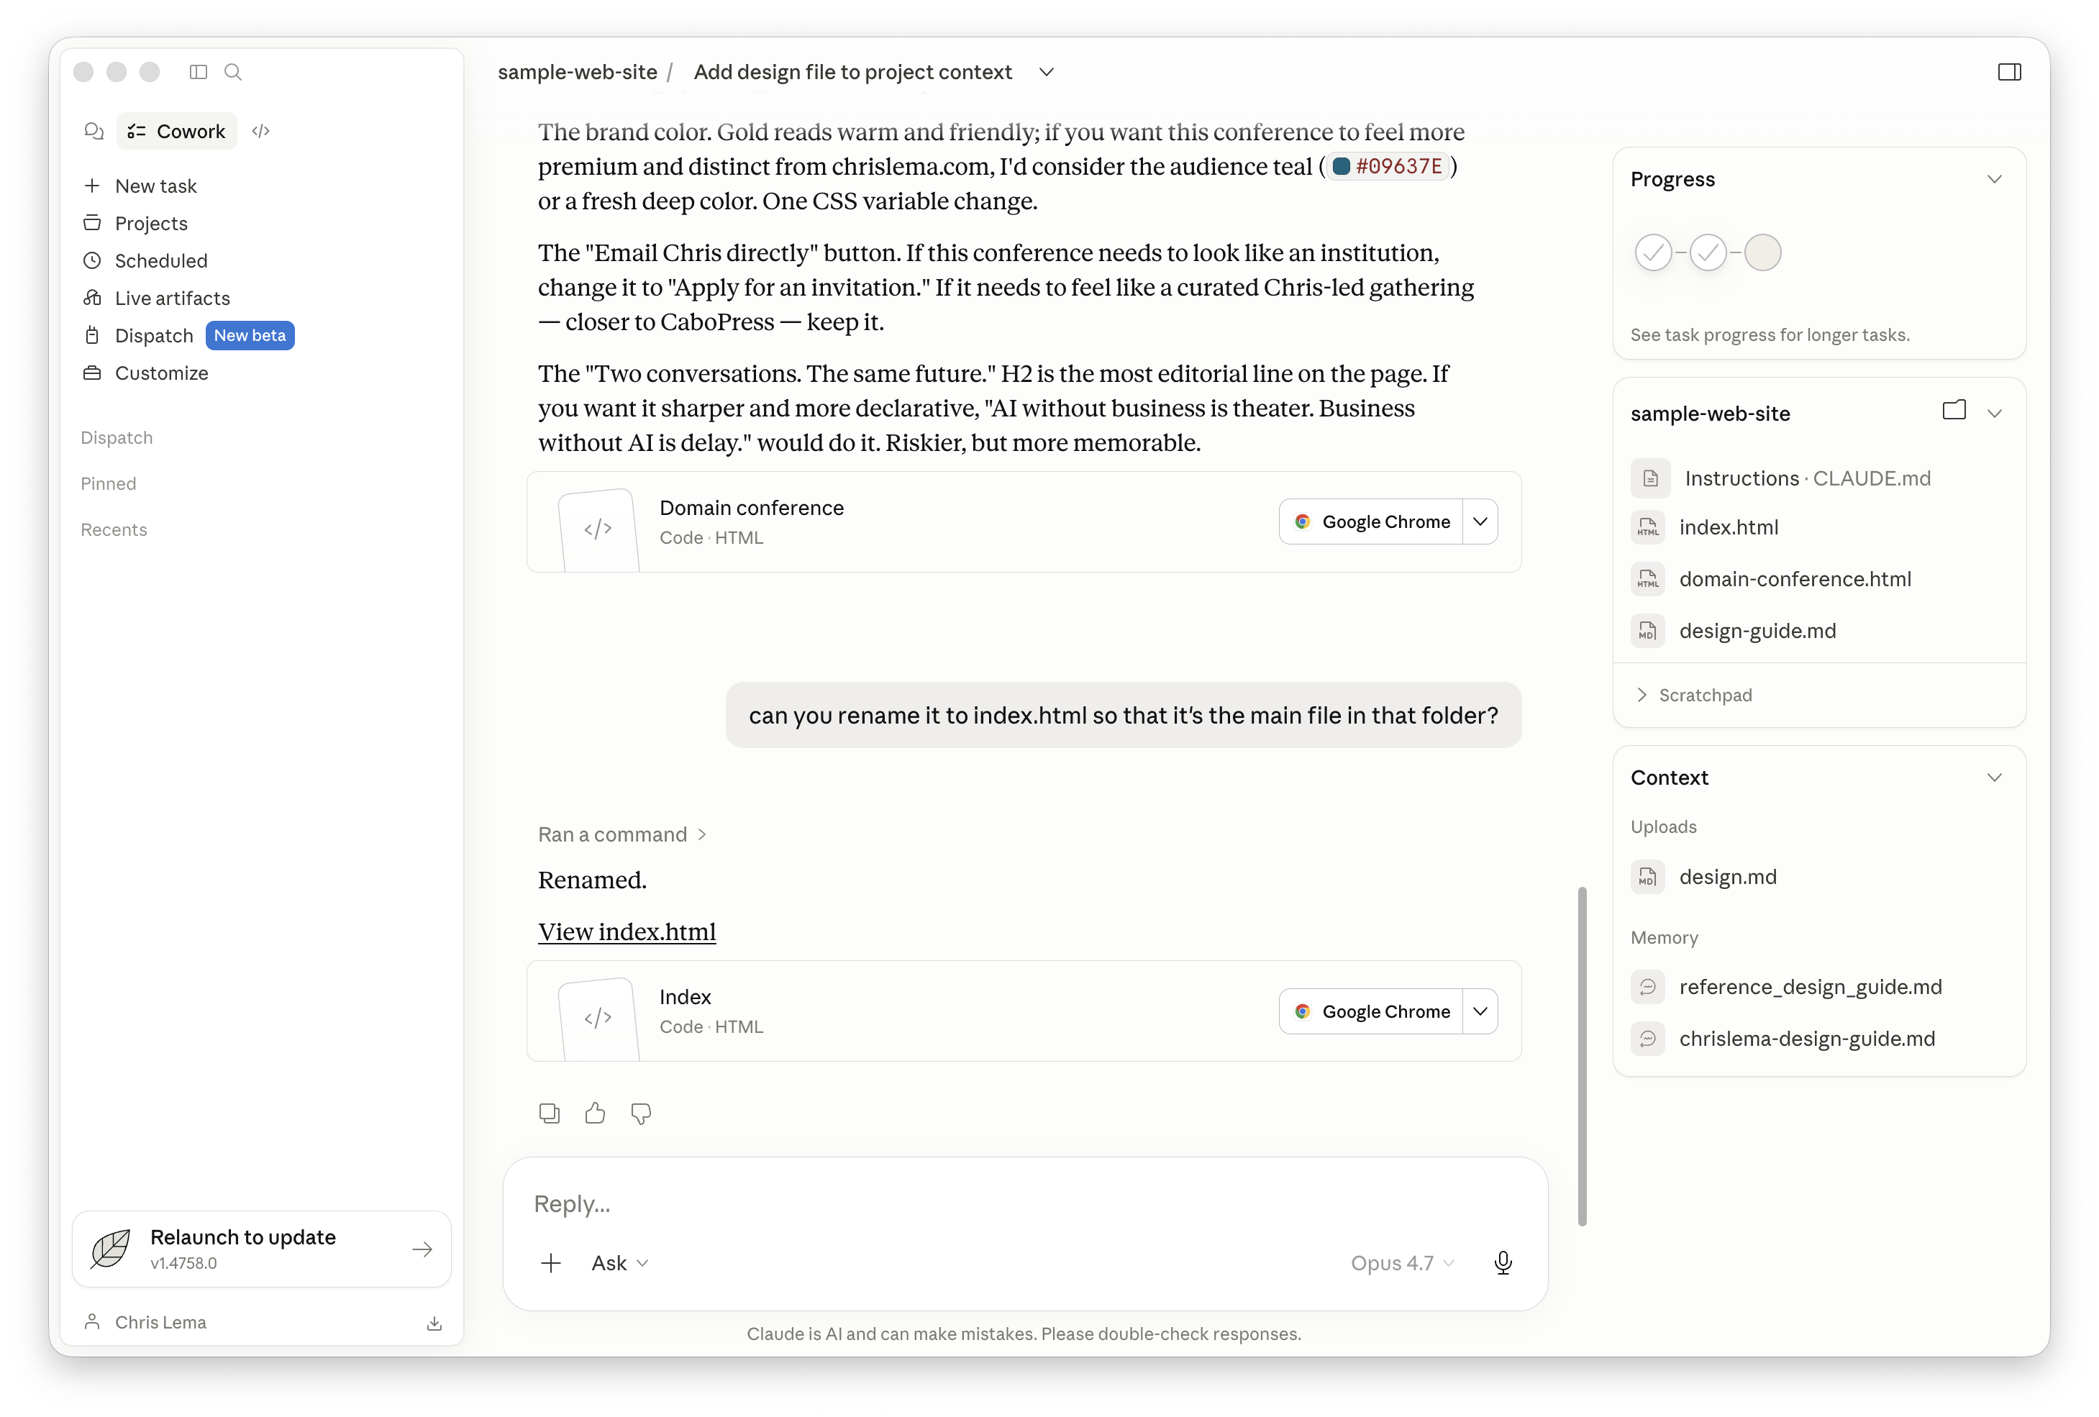Image resolution: width=2099 pixels, height=1417 pixels.
Task: Open search with magnifier icon
Action: (233, 72)
